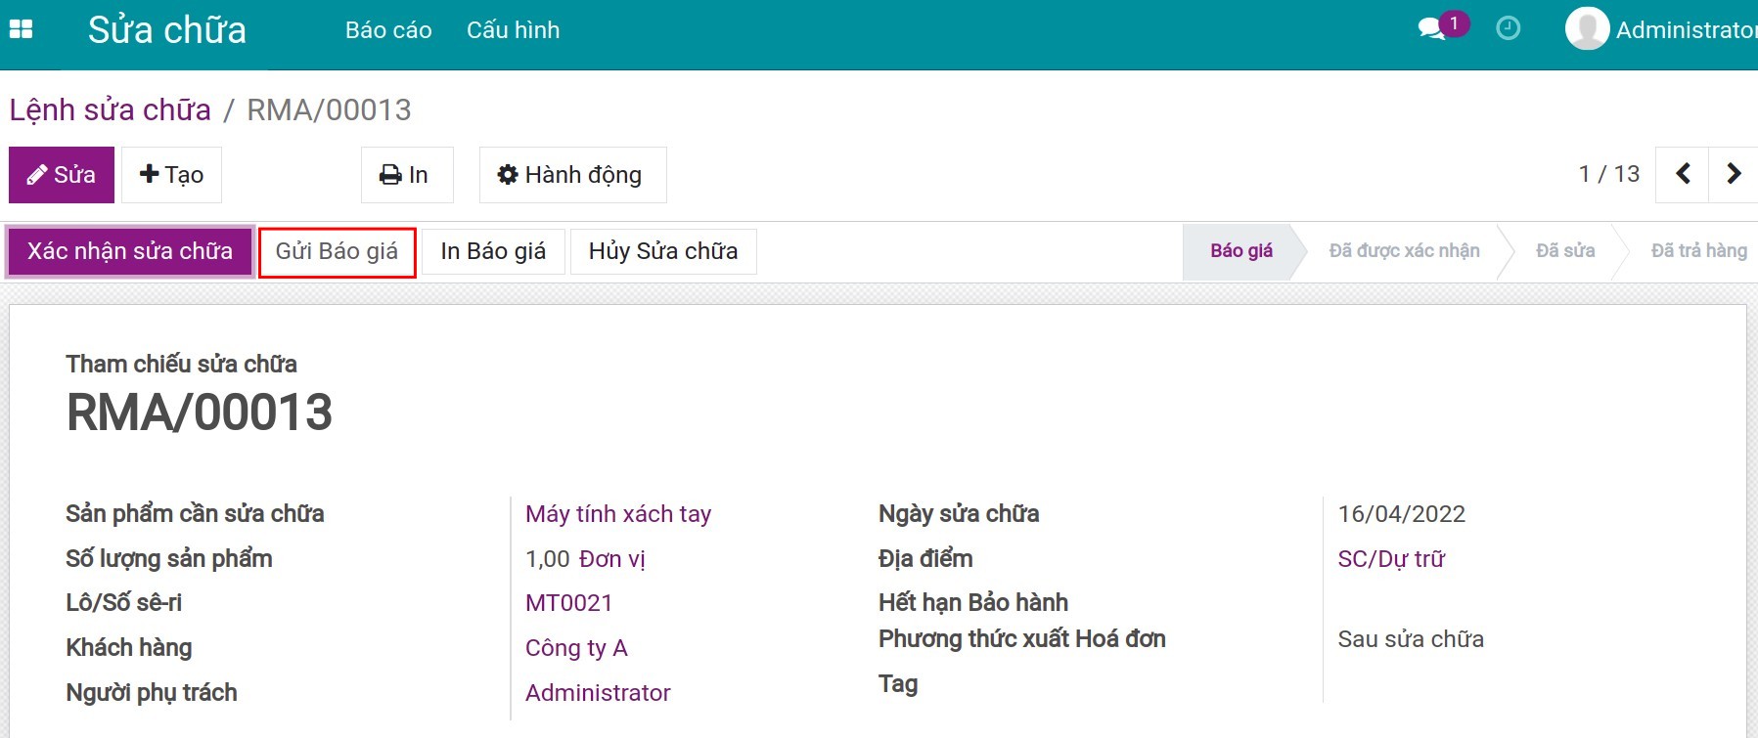Select the Đã sửa status stage
Viewport: 1758px width, 738px height.
pos(1565,251)
